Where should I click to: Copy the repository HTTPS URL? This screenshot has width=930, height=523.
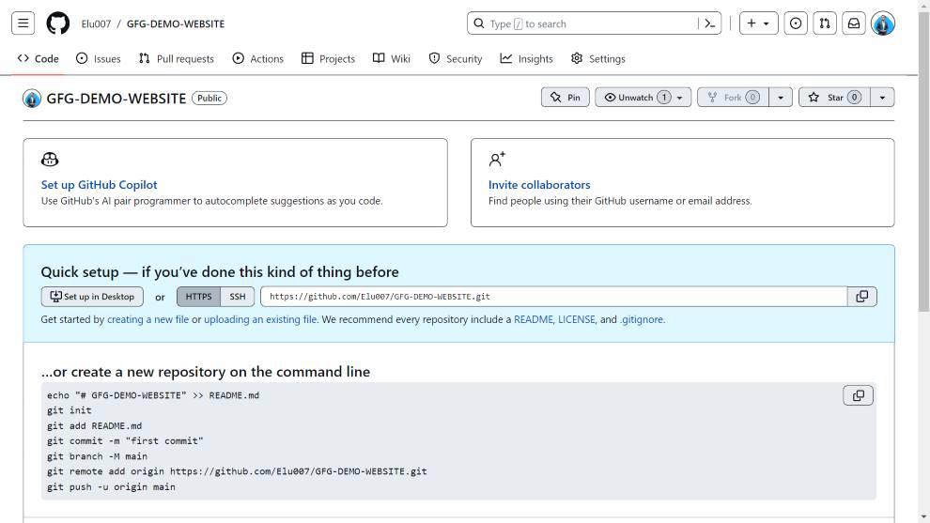click(861, 297)
